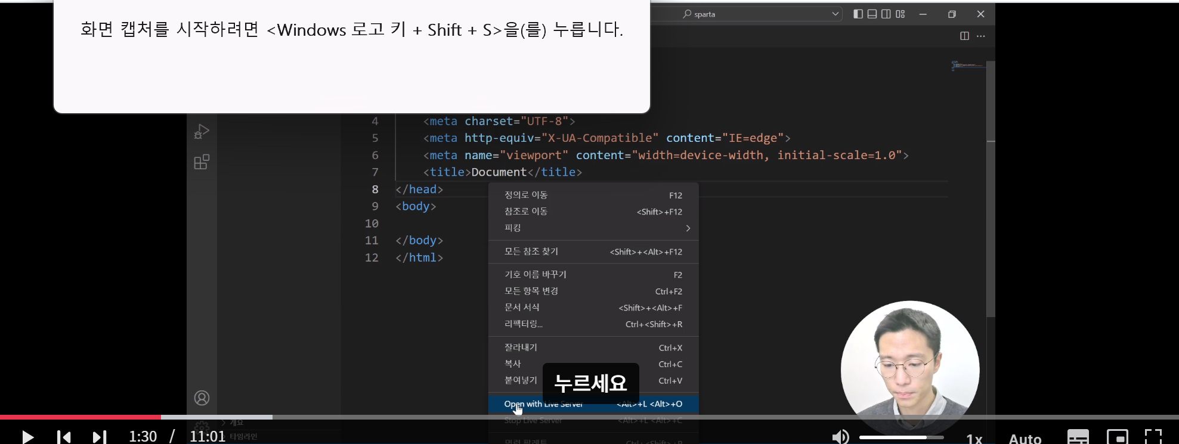Expand the 피킹 submenu

593,228
